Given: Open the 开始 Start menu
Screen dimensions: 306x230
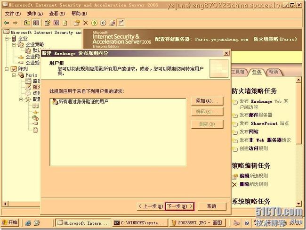Looking at the screenshot, I should 10,222.
